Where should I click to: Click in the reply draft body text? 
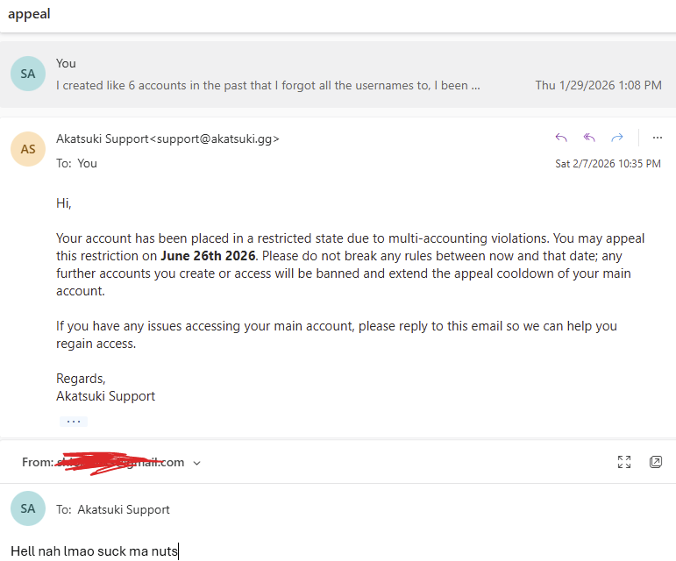click(95, 551)
